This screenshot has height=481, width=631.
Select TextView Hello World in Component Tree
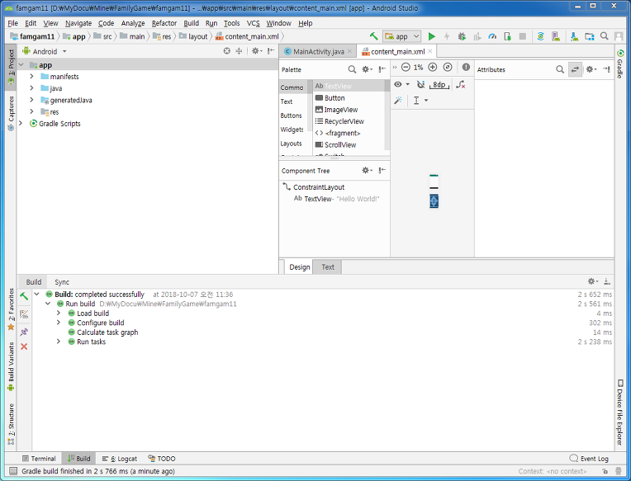point(336,199)
